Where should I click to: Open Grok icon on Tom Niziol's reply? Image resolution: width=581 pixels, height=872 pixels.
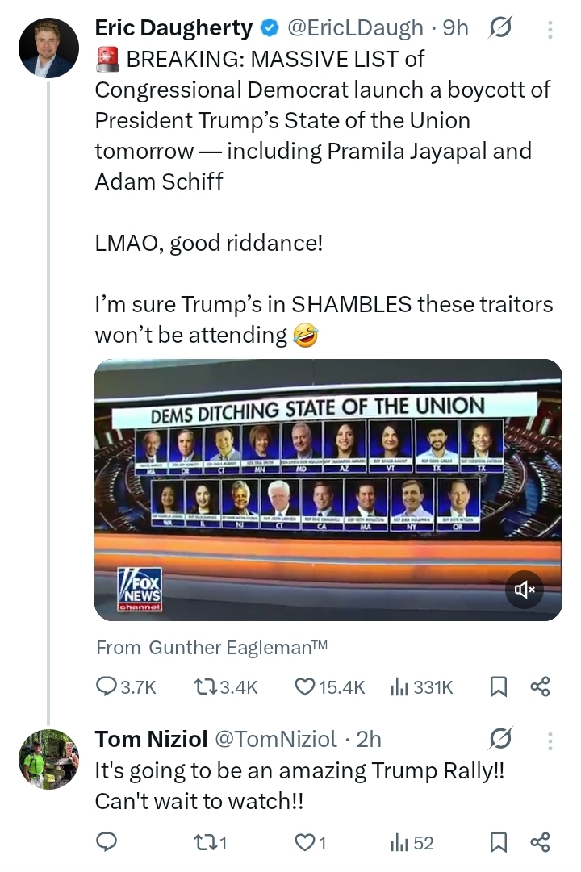(501, 739)
